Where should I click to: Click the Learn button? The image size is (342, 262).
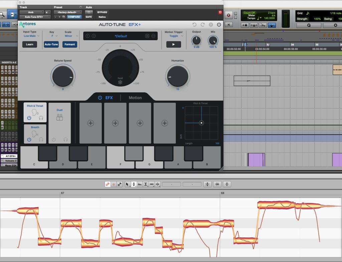30,44
